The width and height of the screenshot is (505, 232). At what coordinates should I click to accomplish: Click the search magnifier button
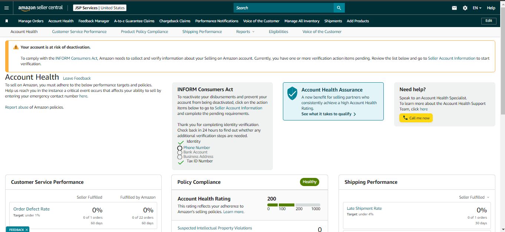coord(339,8)
